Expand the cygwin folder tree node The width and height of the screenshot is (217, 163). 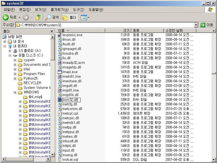(15, 60)
